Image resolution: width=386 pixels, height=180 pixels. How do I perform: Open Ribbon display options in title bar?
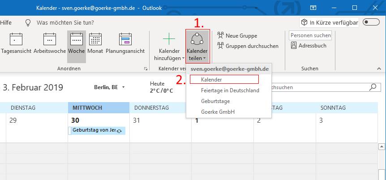click(313, 8)
